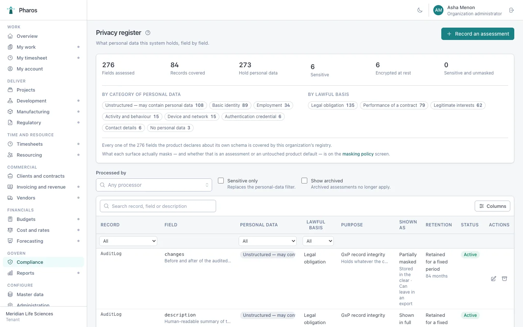523x327 pixels.
Task: Click the Development flask icon
Action: [x=10, y=101]
